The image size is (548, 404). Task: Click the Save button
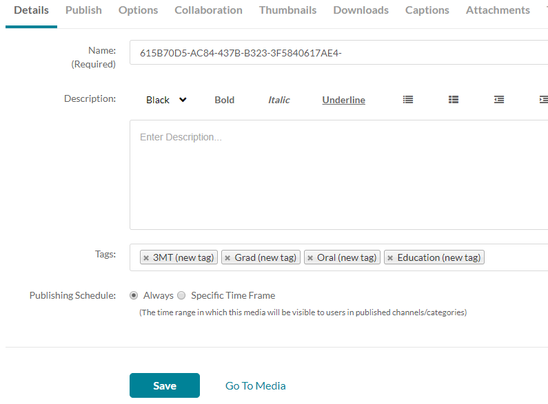[x=165, y=385]
